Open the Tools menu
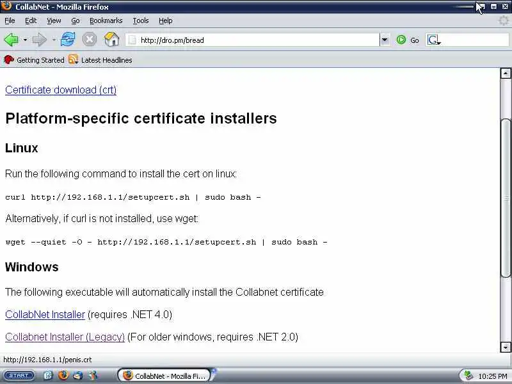The image size is (512, 384). pyautogui.click(x=141, y=20)
